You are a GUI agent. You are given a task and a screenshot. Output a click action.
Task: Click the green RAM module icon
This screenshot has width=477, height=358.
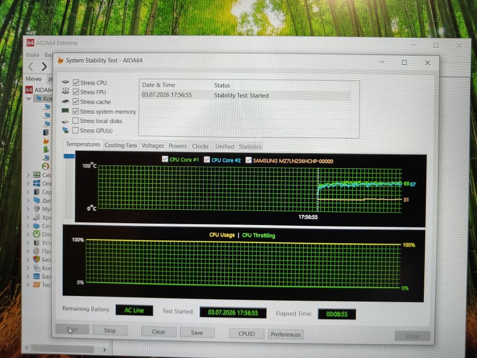(65, 110)
